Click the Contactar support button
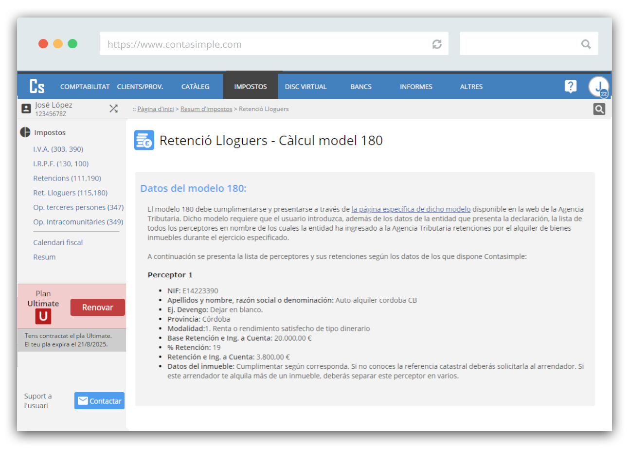The image size is (629, 452). [99, 401]
